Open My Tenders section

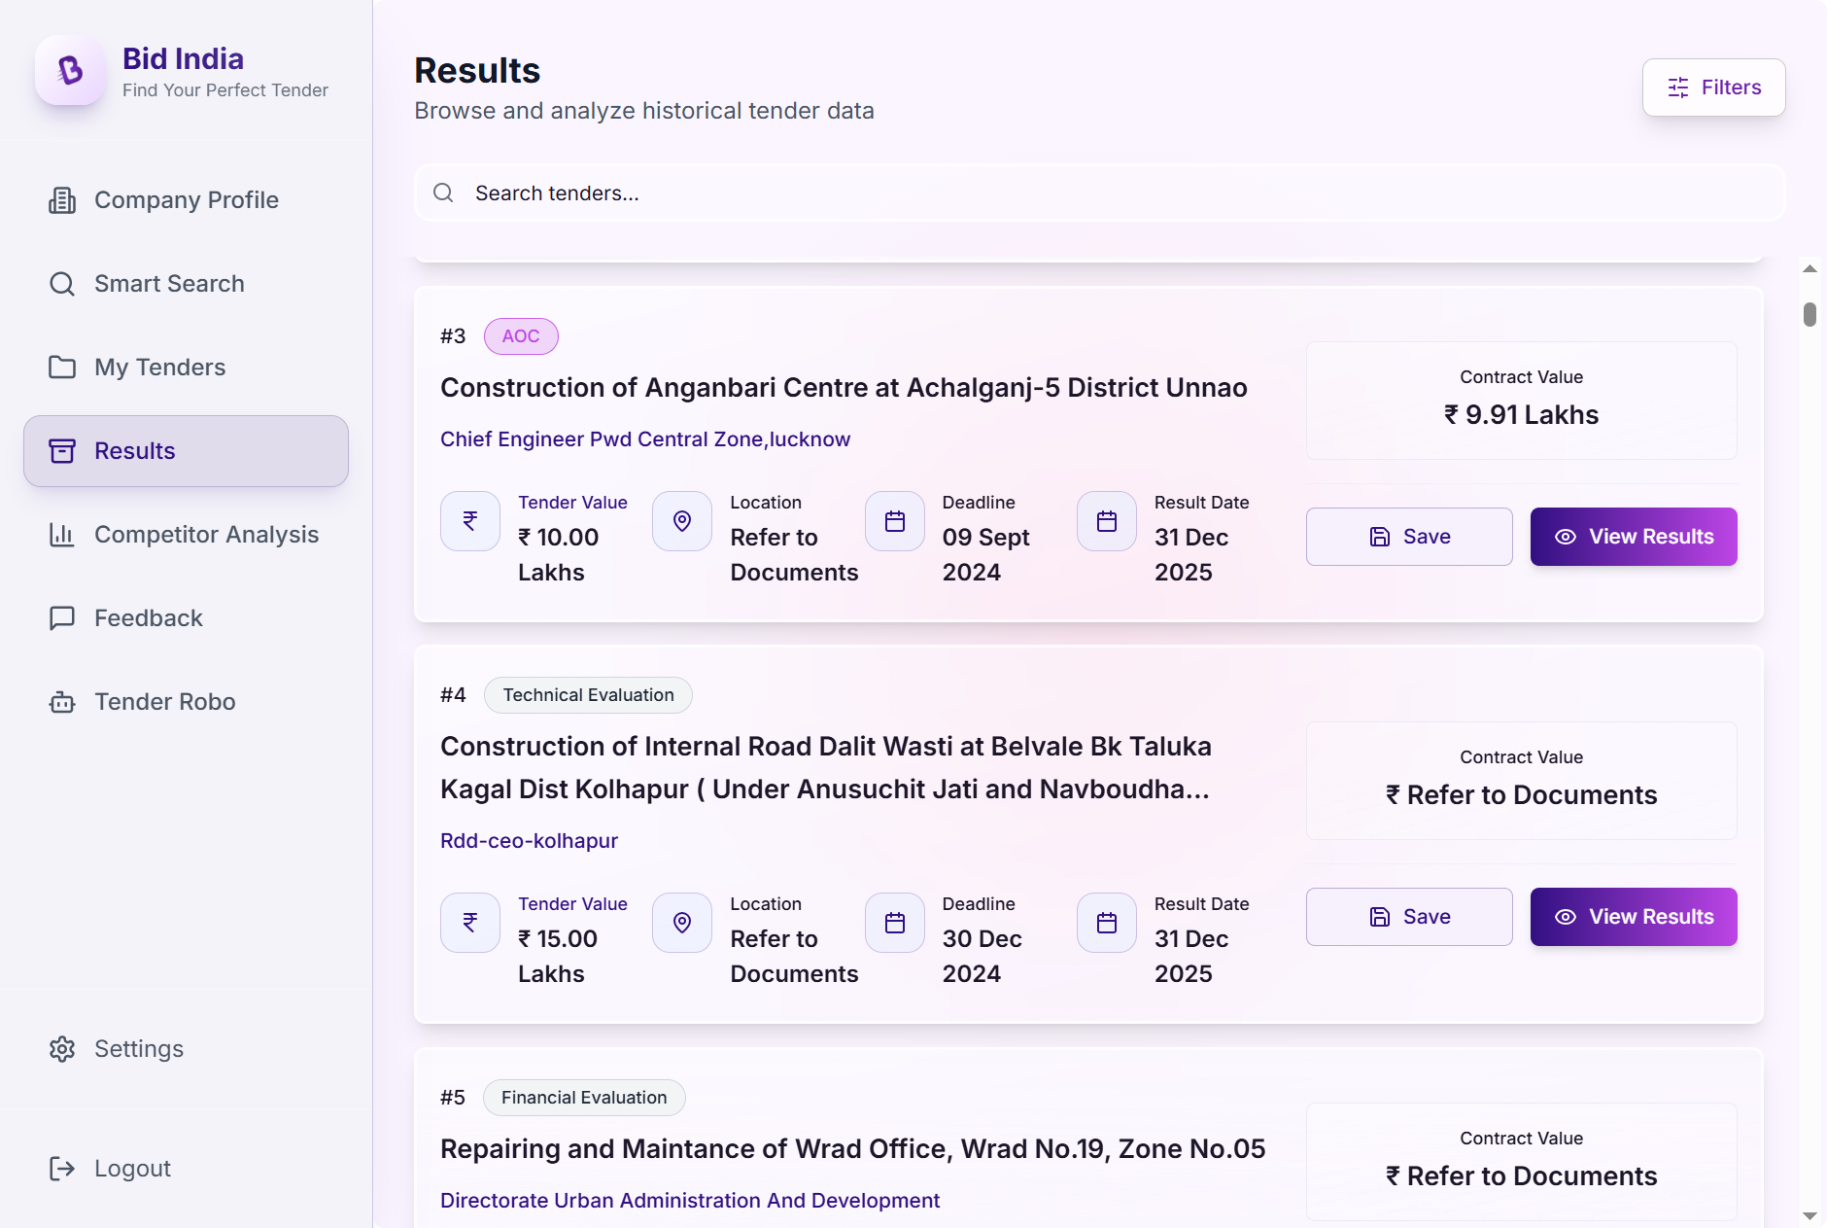pos(159,368)
